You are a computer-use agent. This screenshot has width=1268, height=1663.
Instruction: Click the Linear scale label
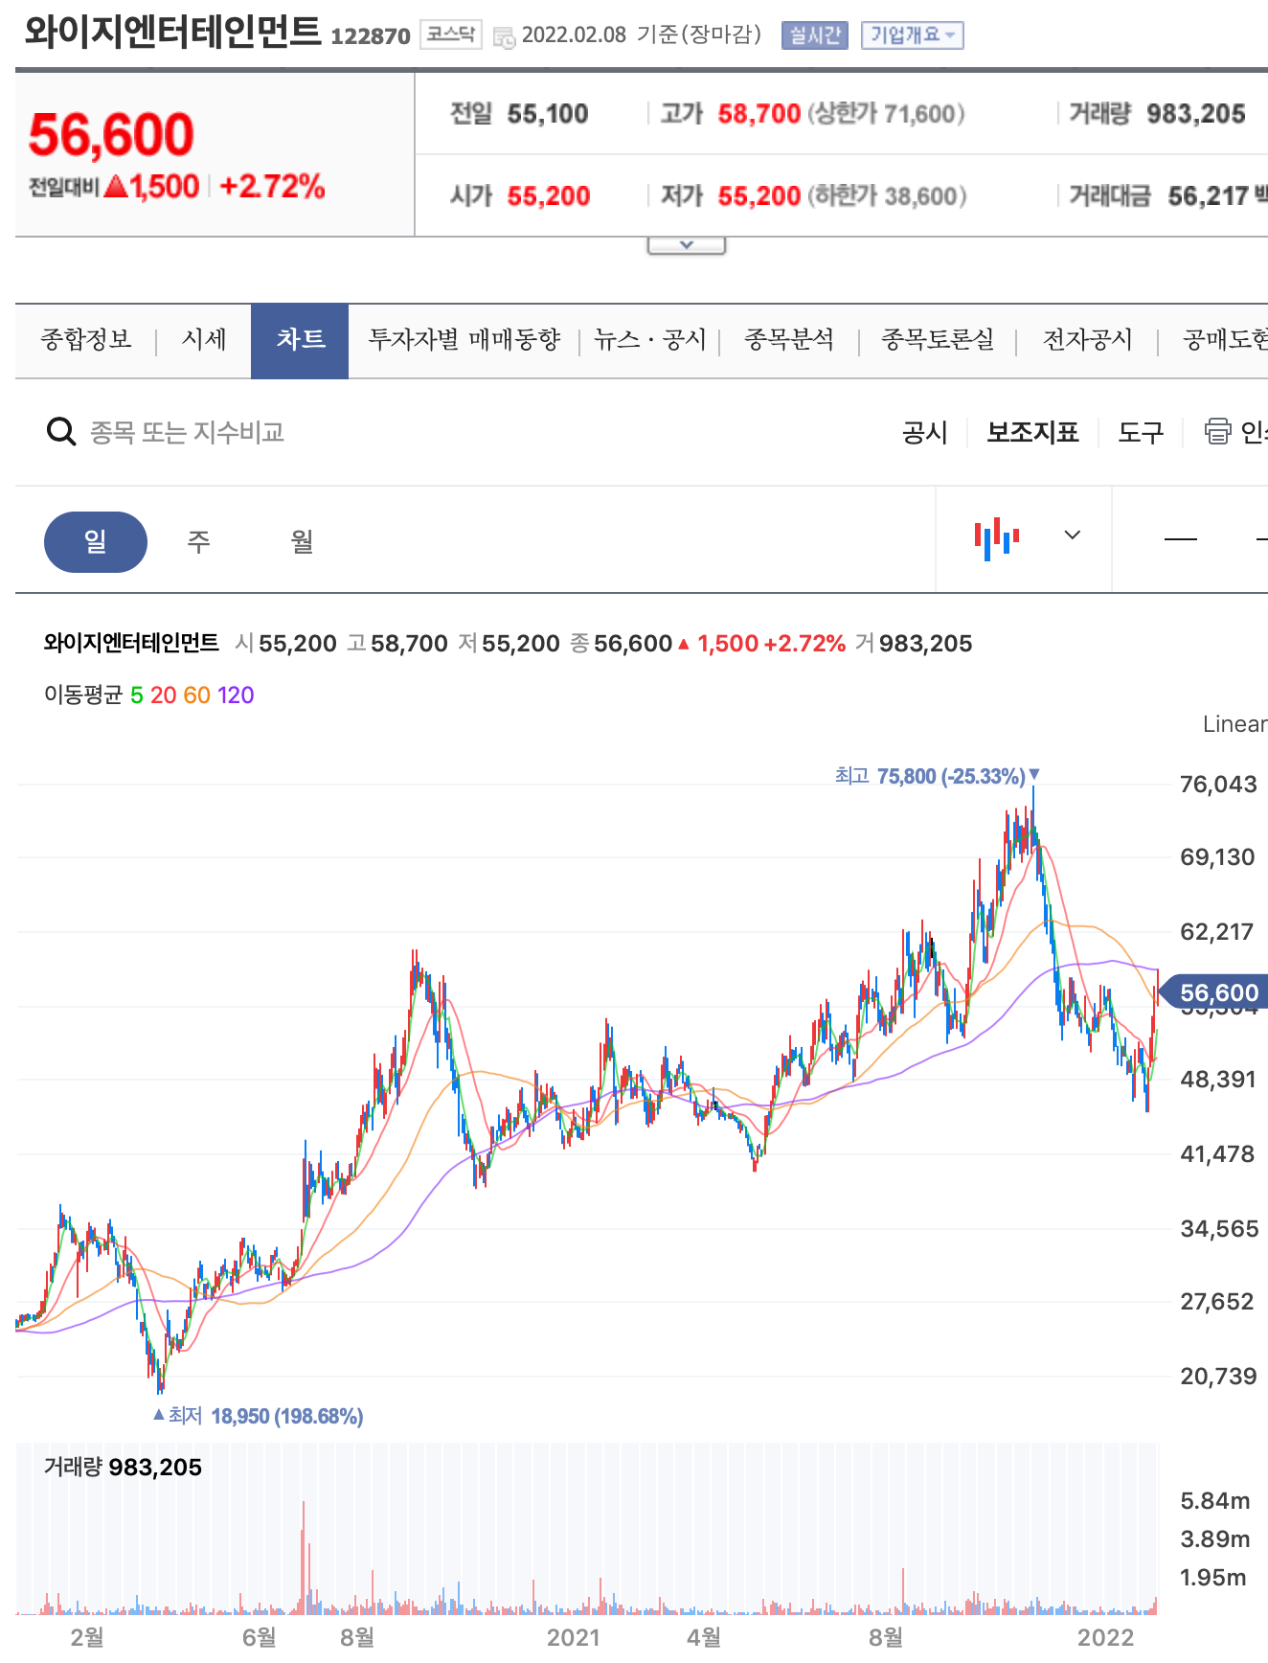(1234, 724)
